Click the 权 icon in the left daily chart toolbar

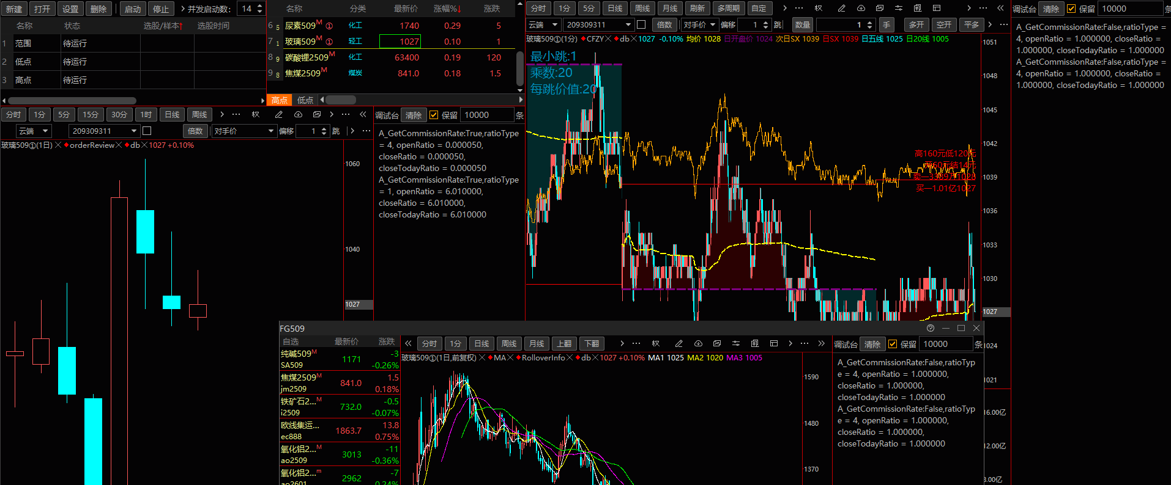tap(256, 115)
